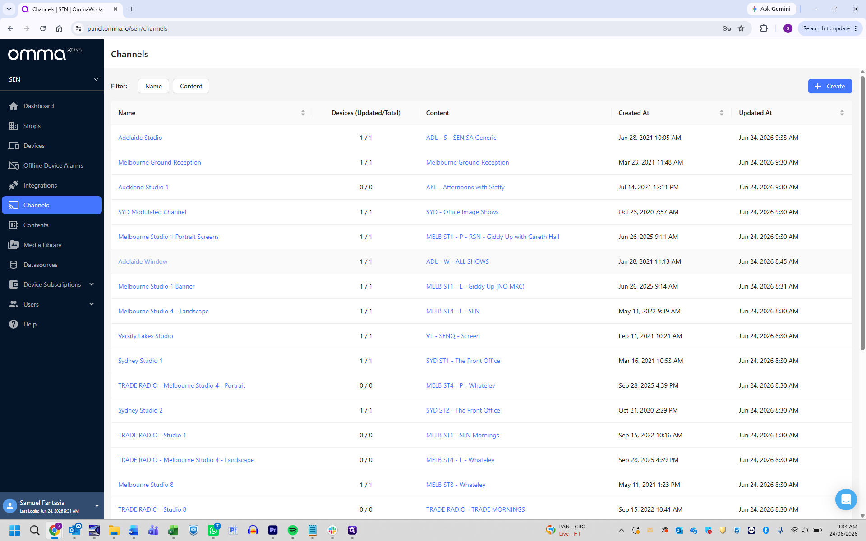The image size is (866, 541).
Task: Open Samuel Fantasia account menu arrow
Action: point(97,506)
